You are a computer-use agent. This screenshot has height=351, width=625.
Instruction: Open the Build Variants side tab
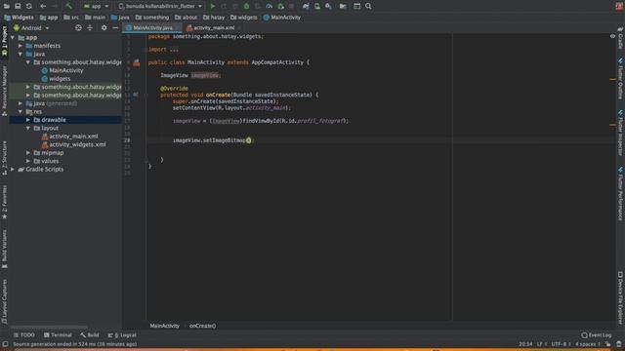point(4,249)
